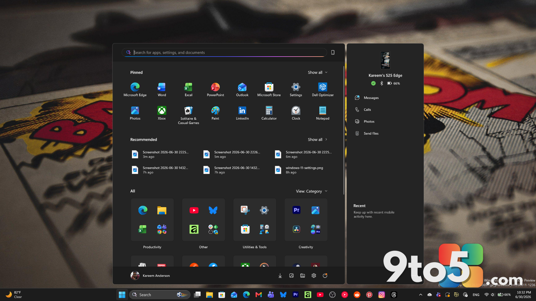Launch Paint app
536x301 pixels.
tap(215, 113)
